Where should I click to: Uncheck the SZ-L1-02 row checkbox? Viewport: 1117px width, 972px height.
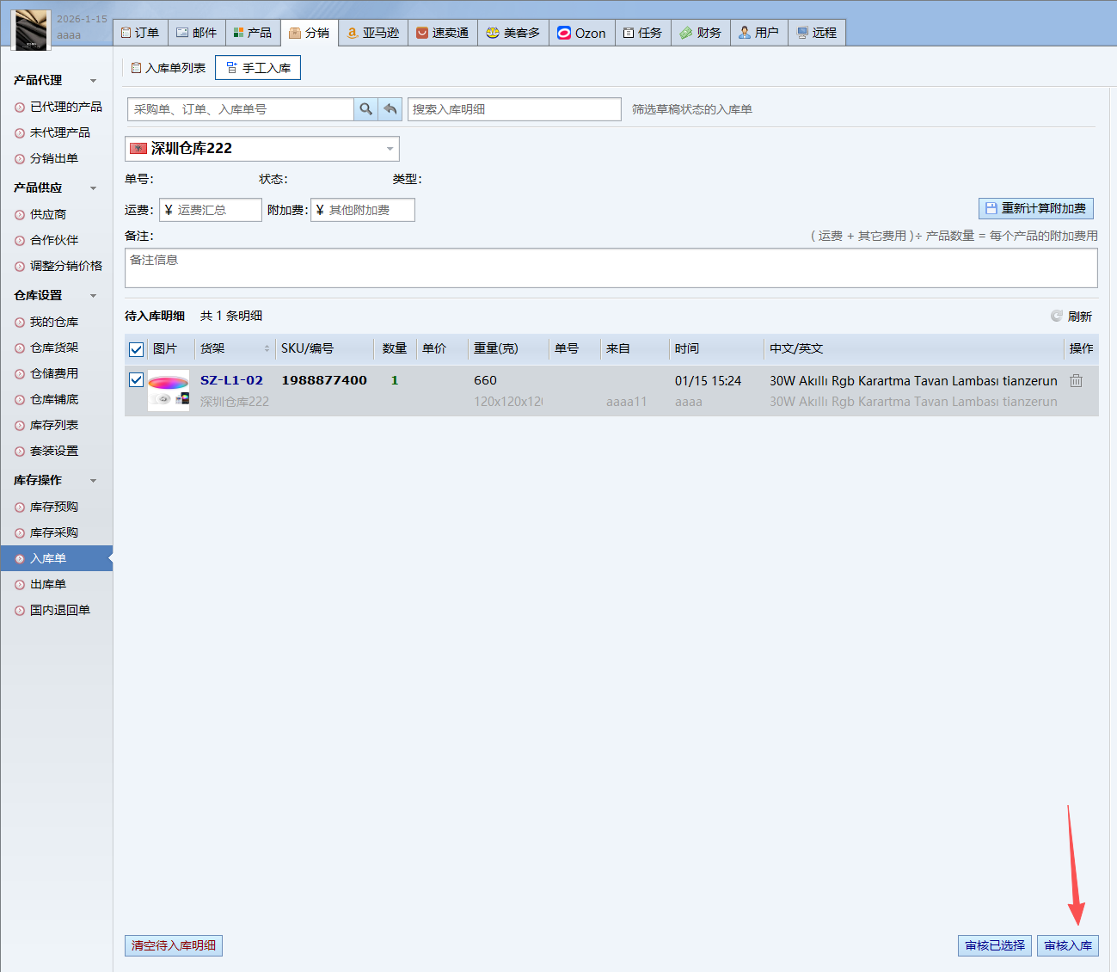pyautogui.click(x=136, y=380)
